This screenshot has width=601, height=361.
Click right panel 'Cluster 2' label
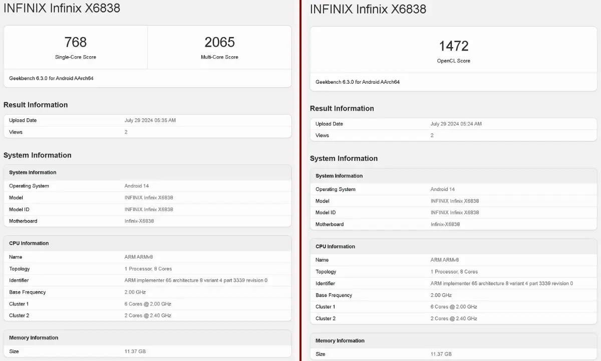[x=326, y=318]
